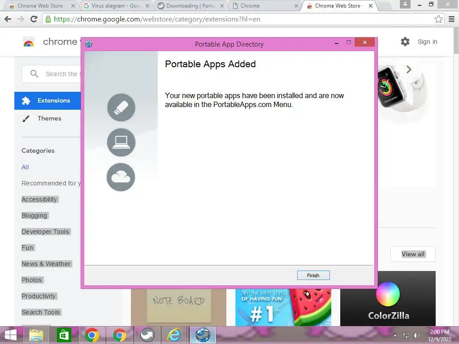Viewport: 459px width, 344px height.
Task: Click the Recommended for you category
Action: pos(51,183)
